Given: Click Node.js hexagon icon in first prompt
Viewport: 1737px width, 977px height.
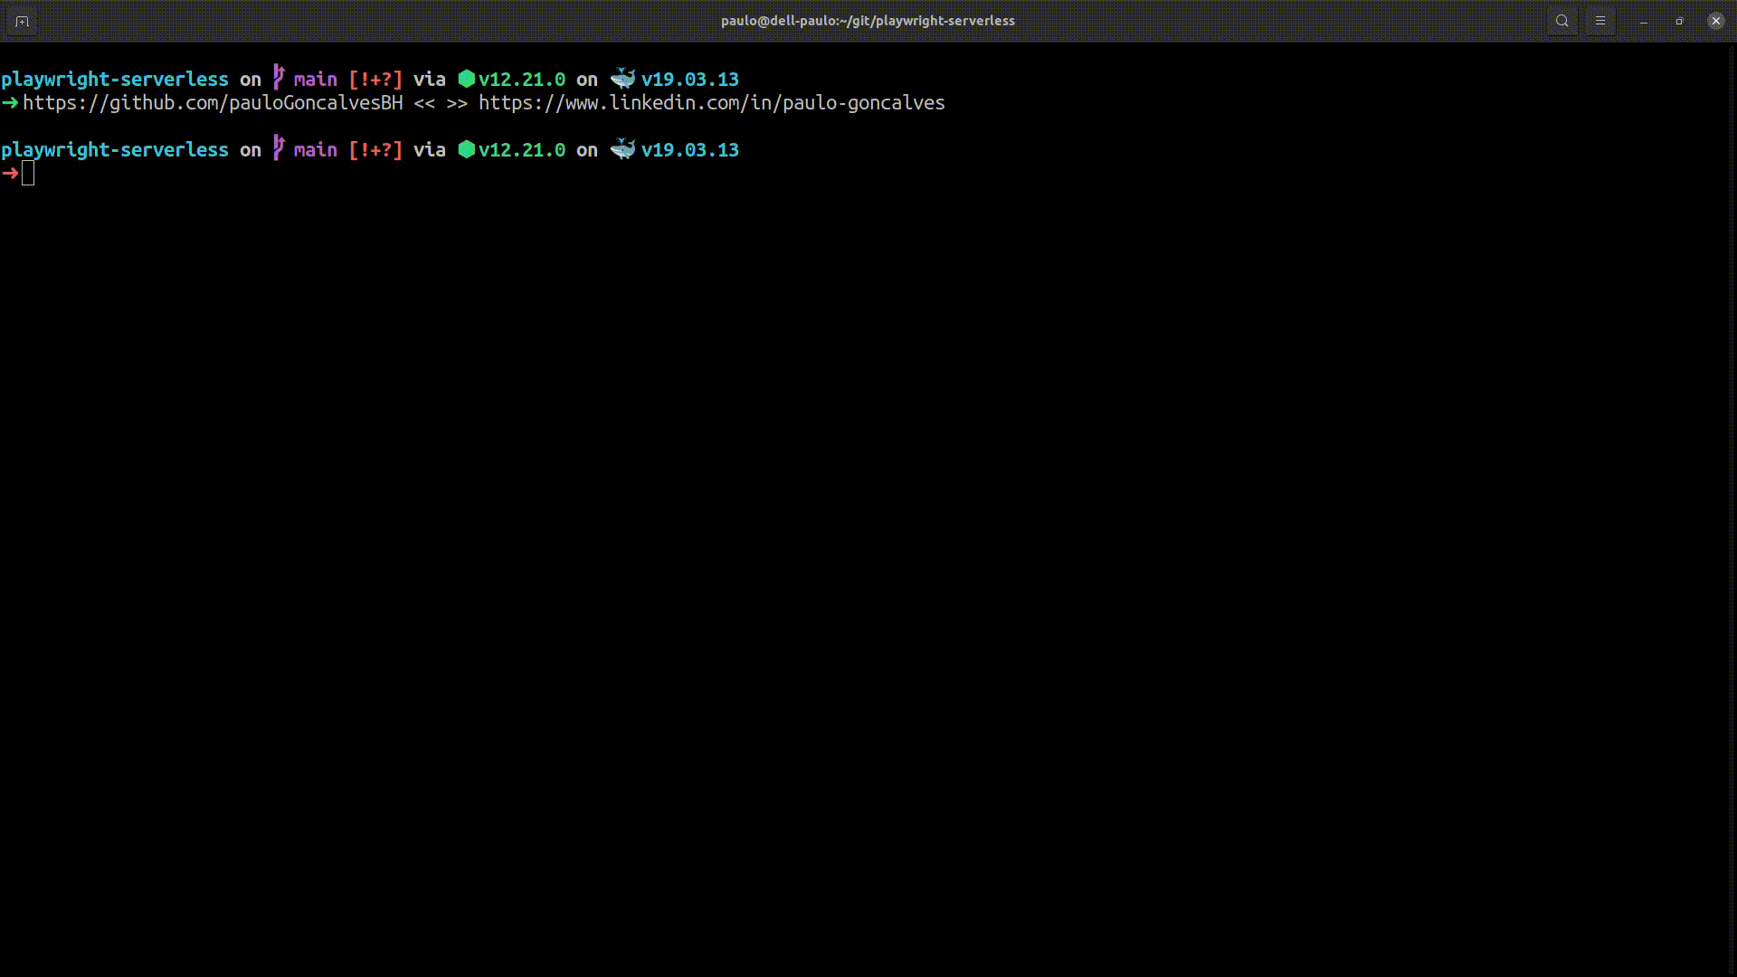Looking at the screenshot, I should tap(466, 79).
